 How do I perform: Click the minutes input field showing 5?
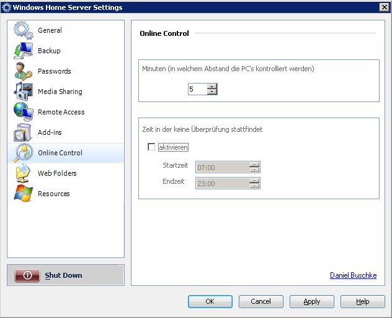click(x=197, y=89)
